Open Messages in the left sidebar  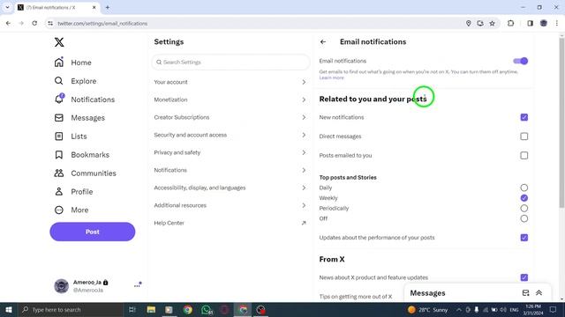pyautogui.click(x=79, y=118)
